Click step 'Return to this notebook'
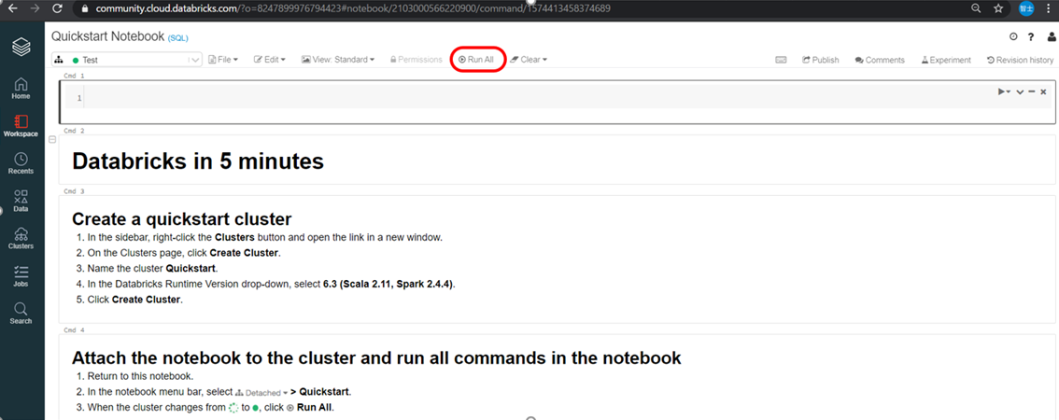 tap(140, 376)
